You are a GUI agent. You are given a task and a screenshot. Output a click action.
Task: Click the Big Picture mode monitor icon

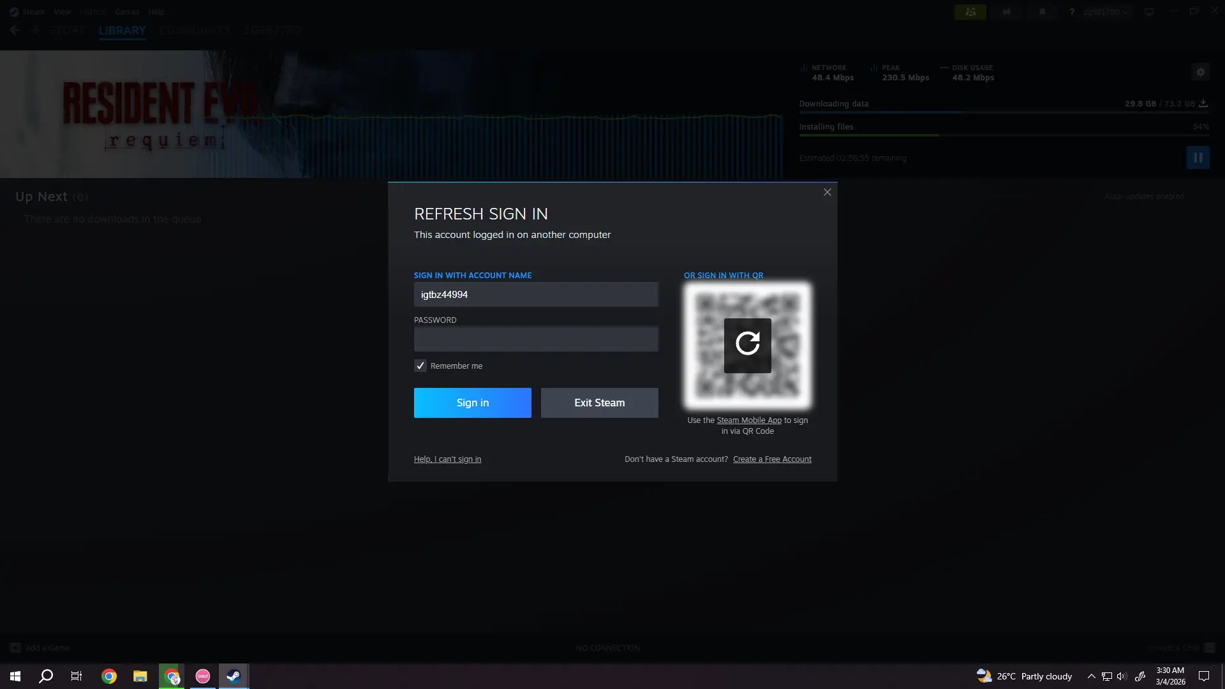1149,12
